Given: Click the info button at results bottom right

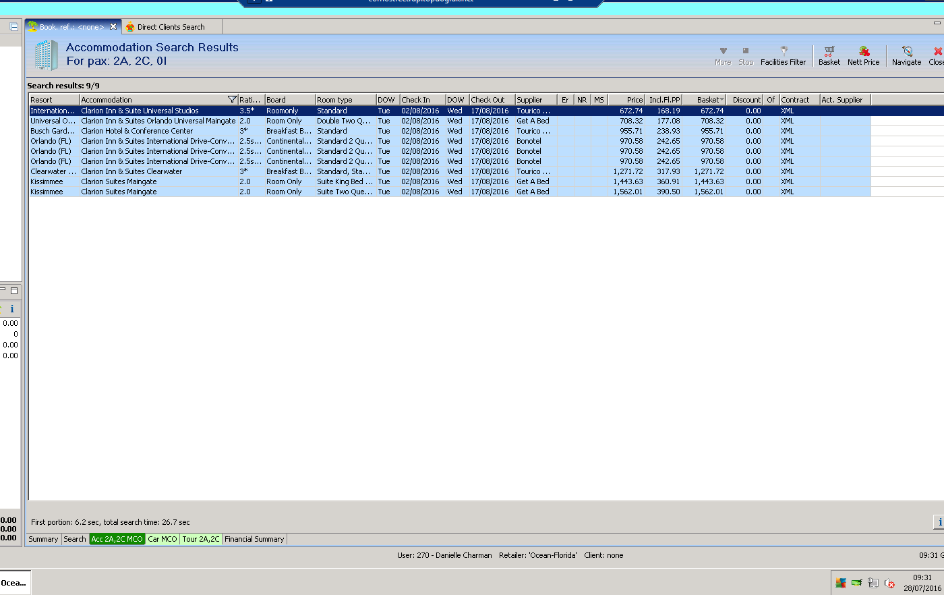Looking at the screenshot, I should (939, 522).
